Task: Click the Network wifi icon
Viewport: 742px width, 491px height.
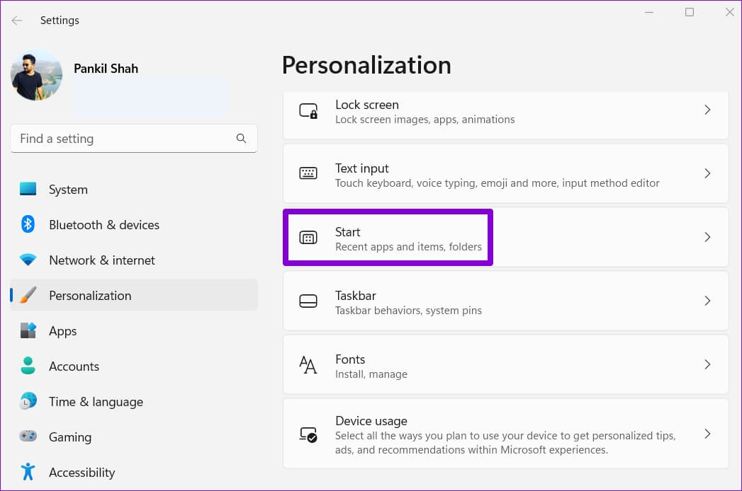Action: coord(28,260)
